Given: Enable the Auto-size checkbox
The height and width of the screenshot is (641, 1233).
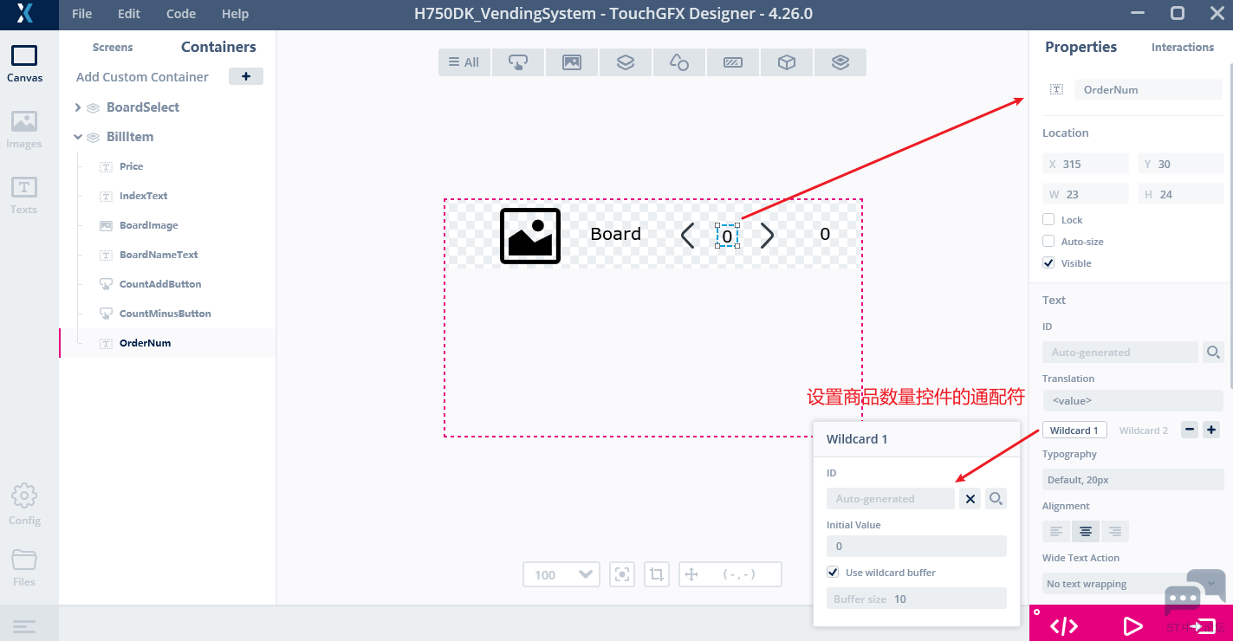Looking at the screenshot, I should pos(1048,242).
